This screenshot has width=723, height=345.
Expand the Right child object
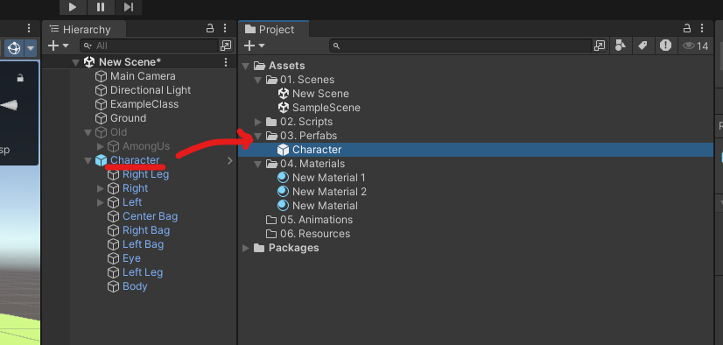(x=101, y=188)
